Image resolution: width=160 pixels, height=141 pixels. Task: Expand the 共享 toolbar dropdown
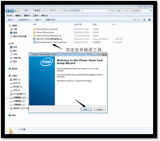(x=38, y=20)
